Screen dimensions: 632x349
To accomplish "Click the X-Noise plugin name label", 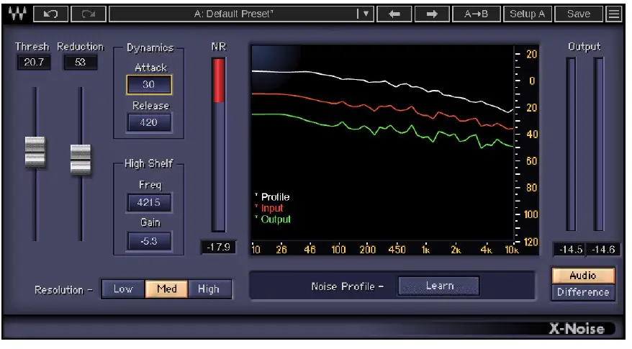I will (x=577, y=329).
